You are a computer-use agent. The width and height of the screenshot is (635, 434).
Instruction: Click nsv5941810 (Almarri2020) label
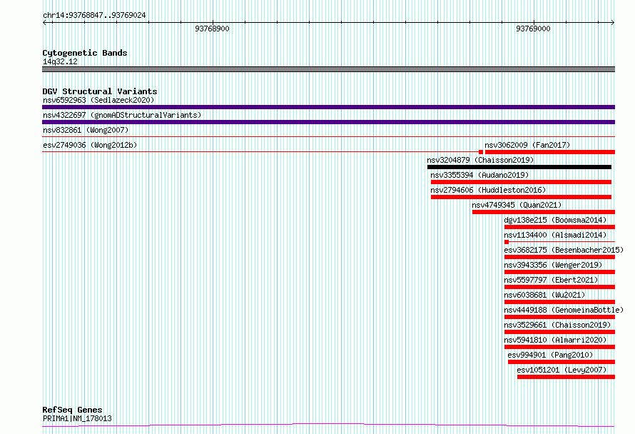555,340
